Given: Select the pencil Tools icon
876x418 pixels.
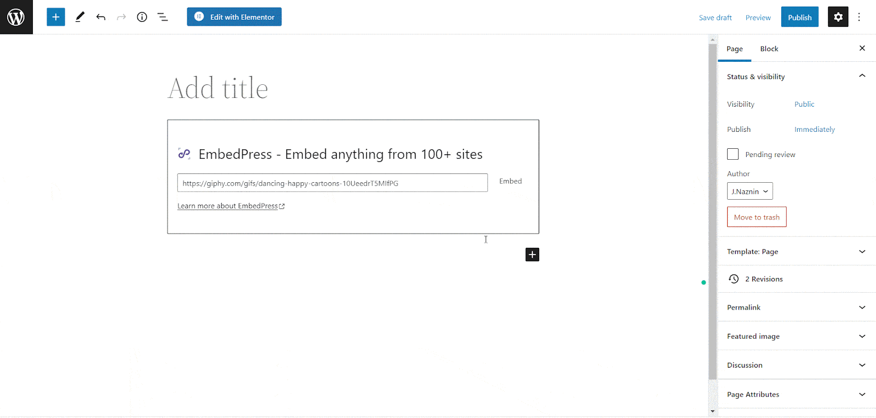Looking at the screenshot, I should 80,17.
